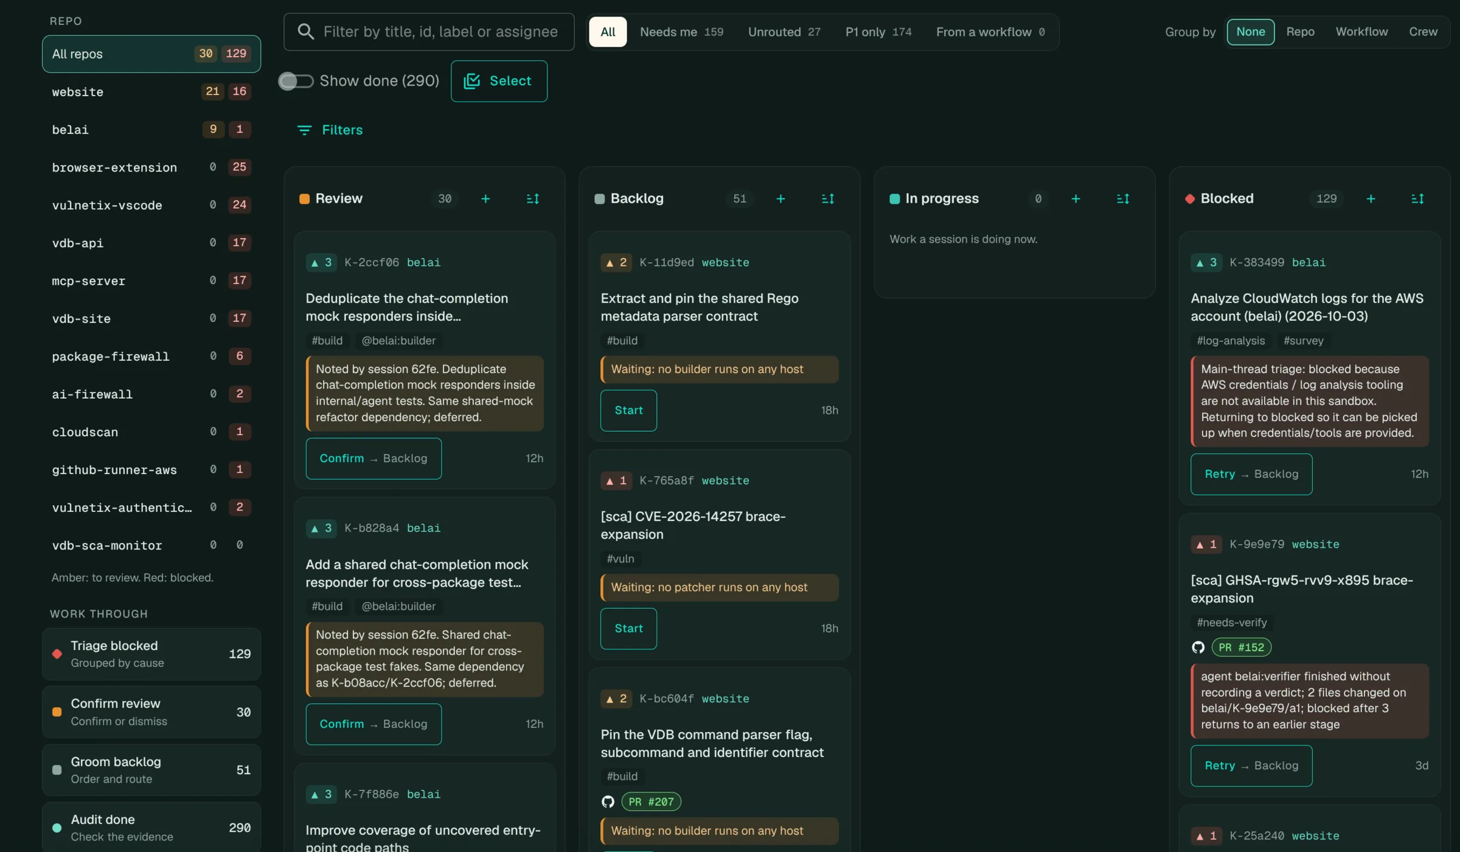The width and height of the screenshot is (1460, 852).
Task: Switch to From a workflow filter
Action: click(991, 32)
